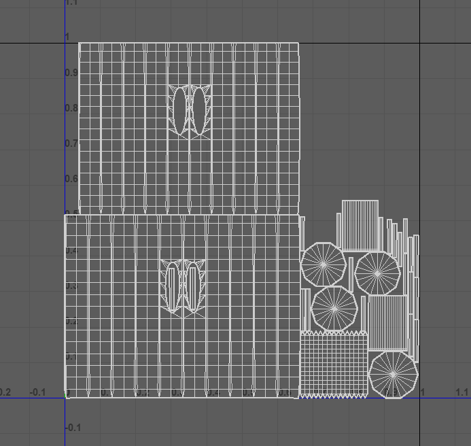
Task: Click top-right corner vertex of upper shell
Action: (x=298, y=44)
